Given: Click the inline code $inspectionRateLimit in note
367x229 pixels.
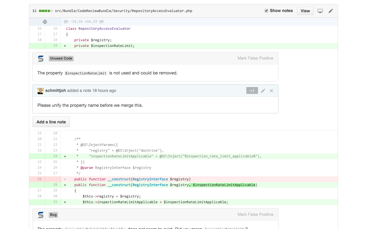Looking at the screenshot, I should coord(86,73).
